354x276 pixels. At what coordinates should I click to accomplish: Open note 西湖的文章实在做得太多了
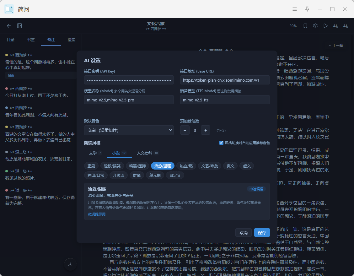[x=40, y=137]
